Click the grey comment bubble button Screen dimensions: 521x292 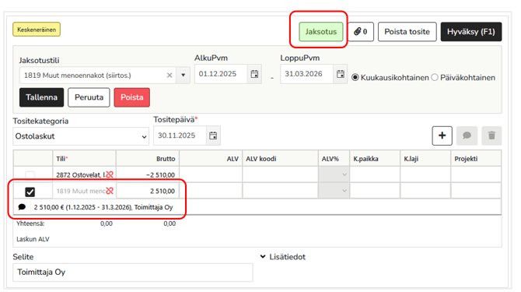click(x=467, y=135)
